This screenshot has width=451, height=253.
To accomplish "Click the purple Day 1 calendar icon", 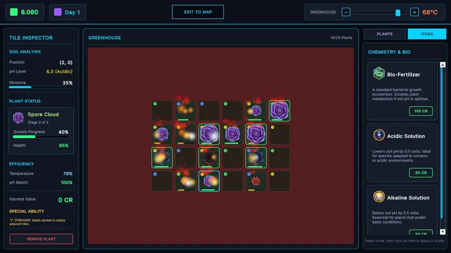I will (58, 12).
